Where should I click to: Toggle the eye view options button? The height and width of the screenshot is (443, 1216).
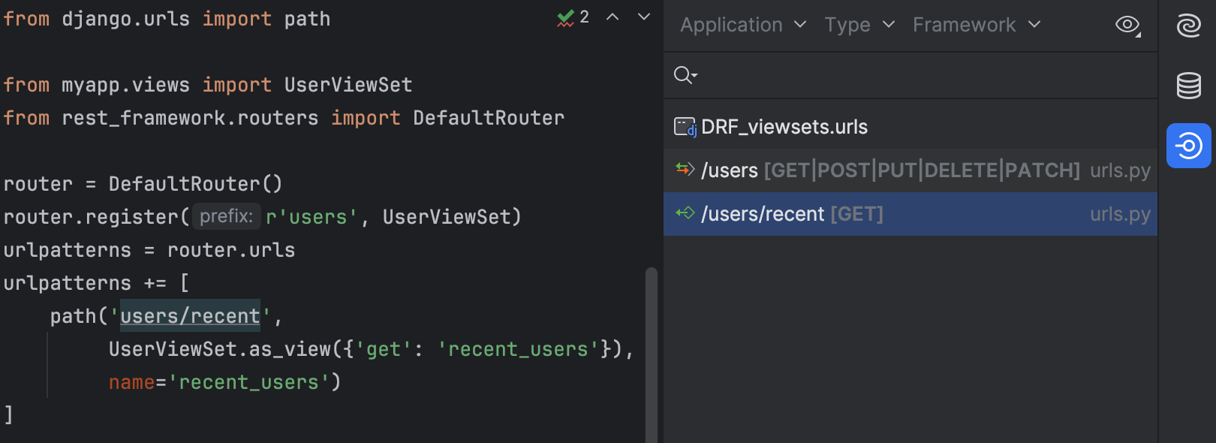coord(1127,25)
